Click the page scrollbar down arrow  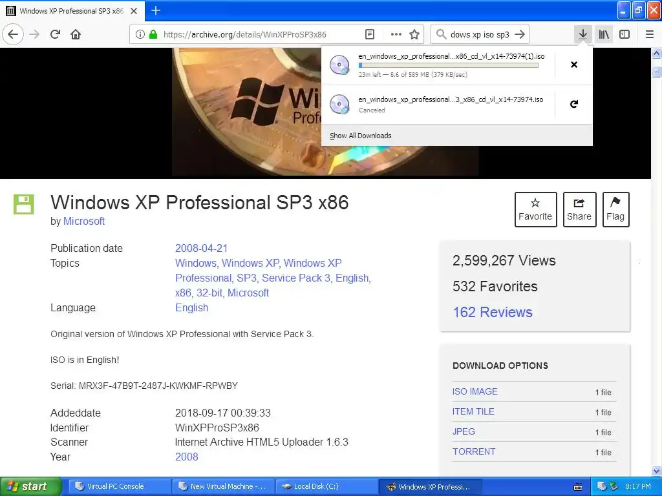[x=656, y=471]
